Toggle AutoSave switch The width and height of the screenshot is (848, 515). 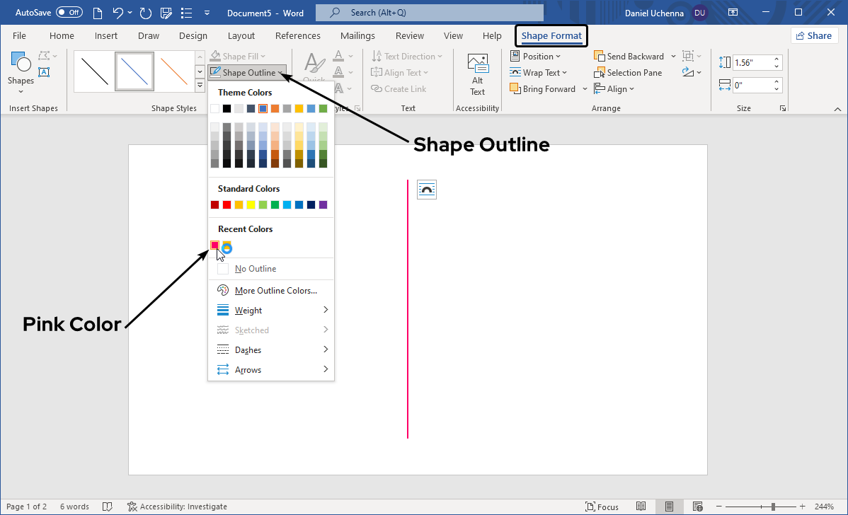click(x=69, y=13)
